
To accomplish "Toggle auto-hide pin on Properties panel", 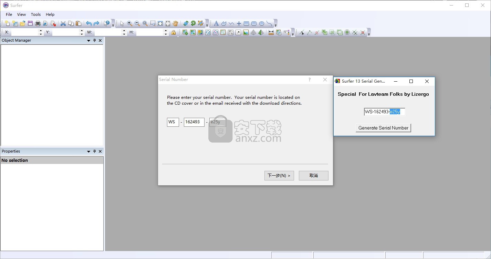I will [x=94, y=151].
